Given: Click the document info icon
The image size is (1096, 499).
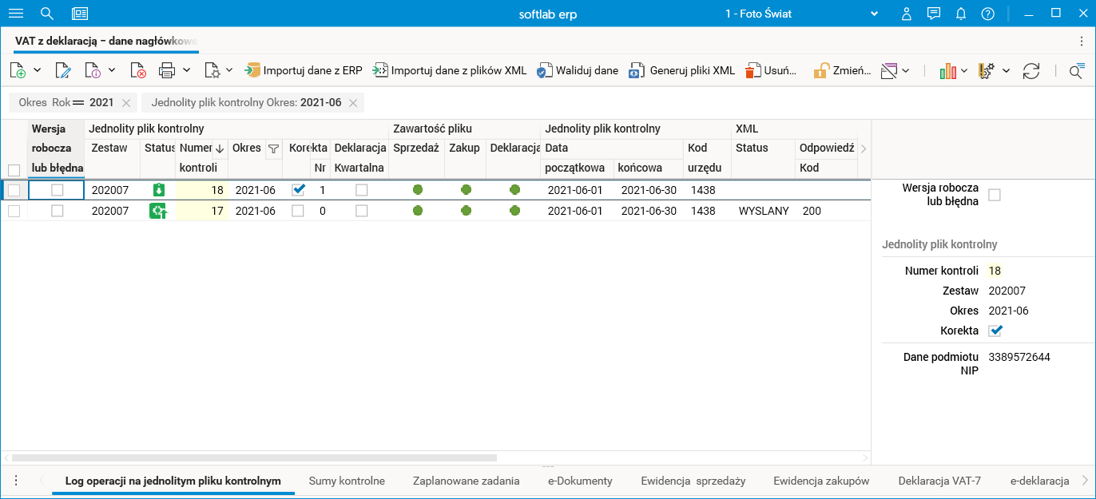Looking at the screenshot, I should point(92,71).
